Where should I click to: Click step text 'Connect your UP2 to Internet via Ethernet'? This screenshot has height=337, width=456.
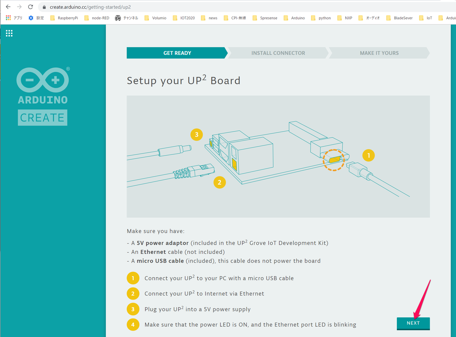[204, 294]
